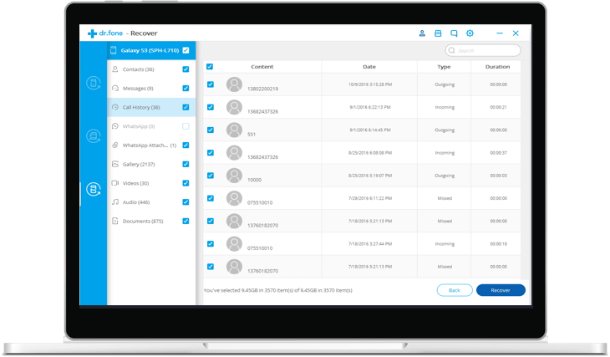Open the Videos (30) category
This screenshot has width=610, height=357.
click(x=151, y=183)
